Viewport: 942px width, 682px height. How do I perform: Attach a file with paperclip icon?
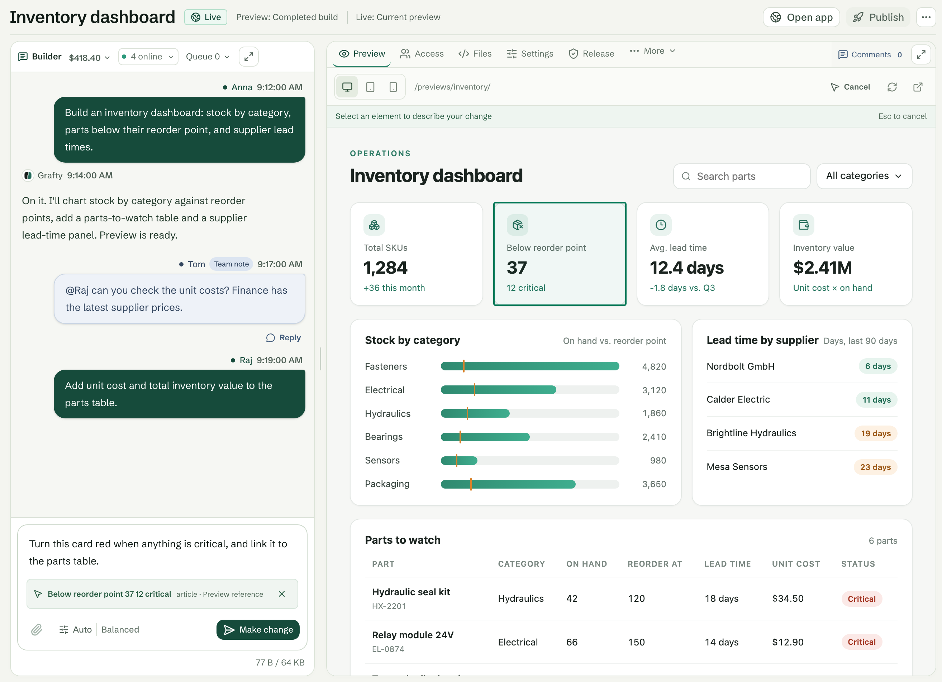click(37, 630)
